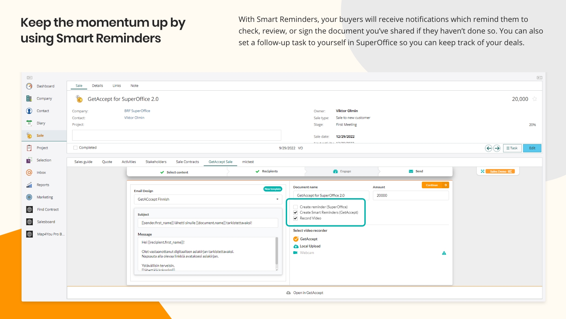The height and width of the screenshot is (319, 566).
Task: Collapse the right side panel icon
Action: 539,78
